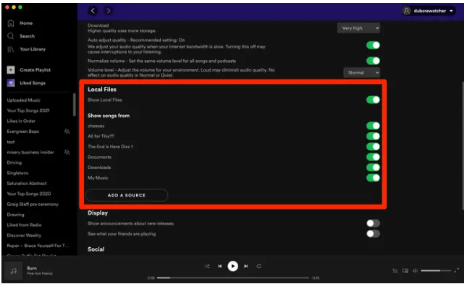Toggle off Show Local Files
This screenshot has height=284, width=464.
point(373,100)
